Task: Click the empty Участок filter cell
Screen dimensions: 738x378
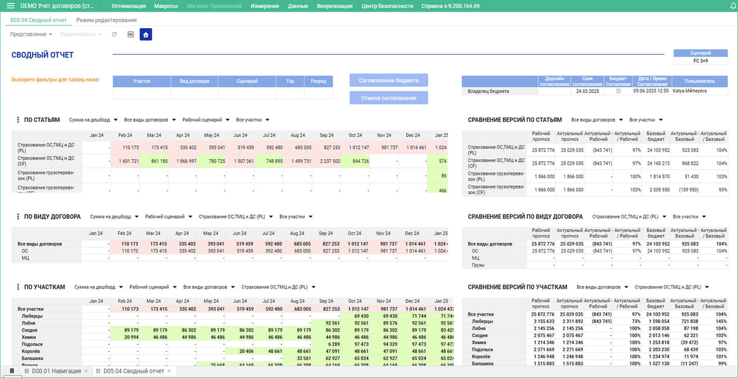Action: click(x=141, y=93)
